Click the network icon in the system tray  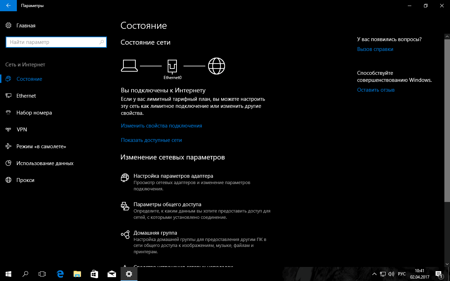383,274
